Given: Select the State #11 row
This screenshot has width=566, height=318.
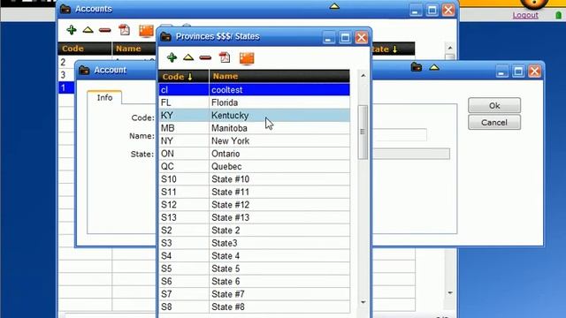Looking at the screenshot, I should tap(254, 193).
